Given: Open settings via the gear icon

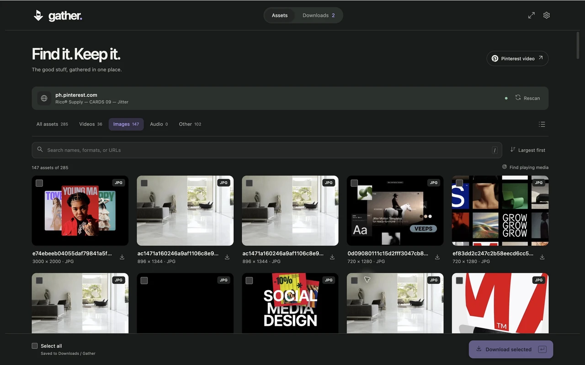Looking at the screenshot, I should [x=547, y=15].
